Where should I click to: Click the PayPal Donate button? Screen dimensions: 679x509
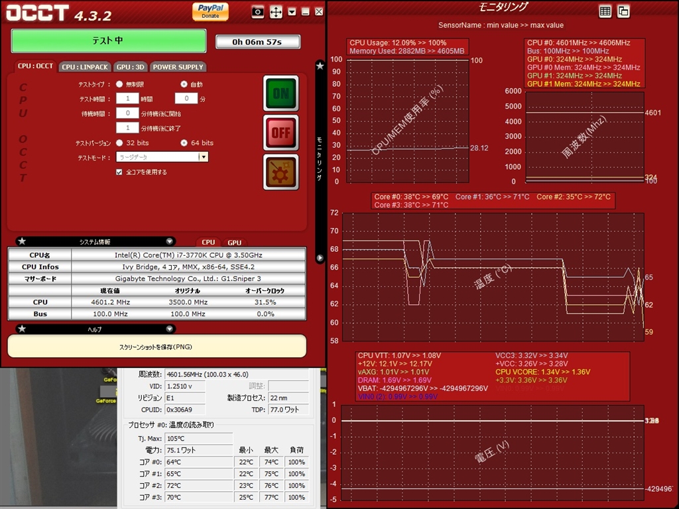(x=210, y=11)
